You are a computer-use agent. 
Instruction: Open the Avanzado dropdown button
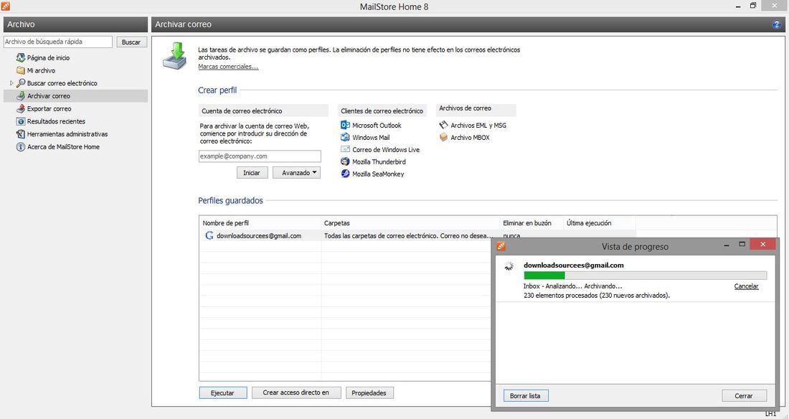click(x=296, y=173)
